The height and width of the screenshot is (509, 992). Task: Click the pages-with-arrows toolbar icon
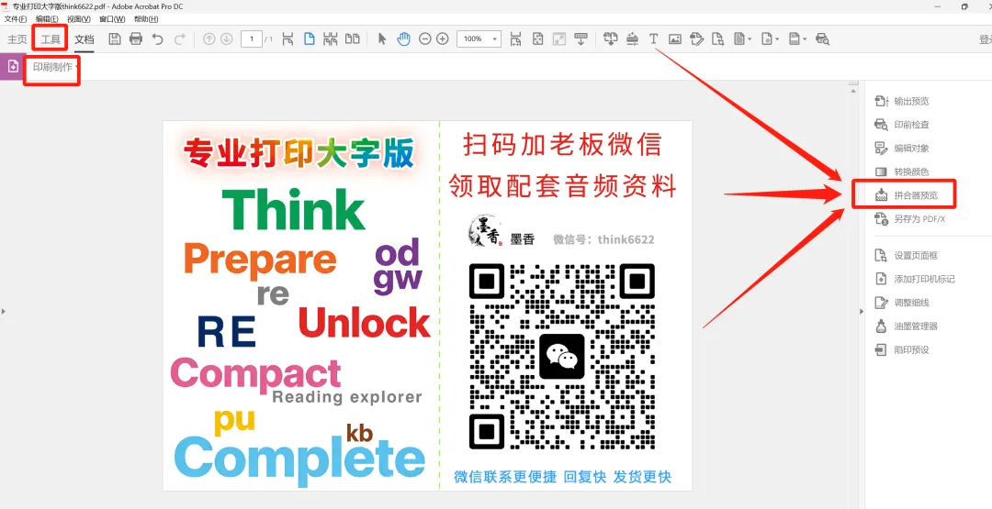(611, 39)
